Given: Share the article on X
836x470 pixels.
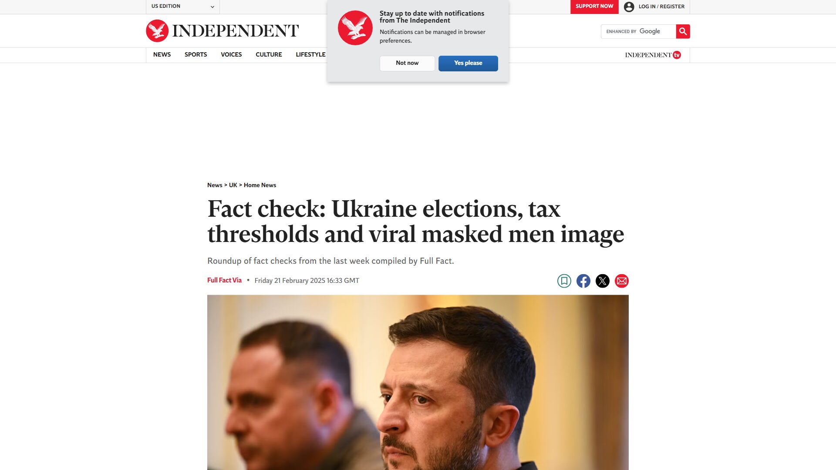Looking at the screenshot, I should pos(602,281).
